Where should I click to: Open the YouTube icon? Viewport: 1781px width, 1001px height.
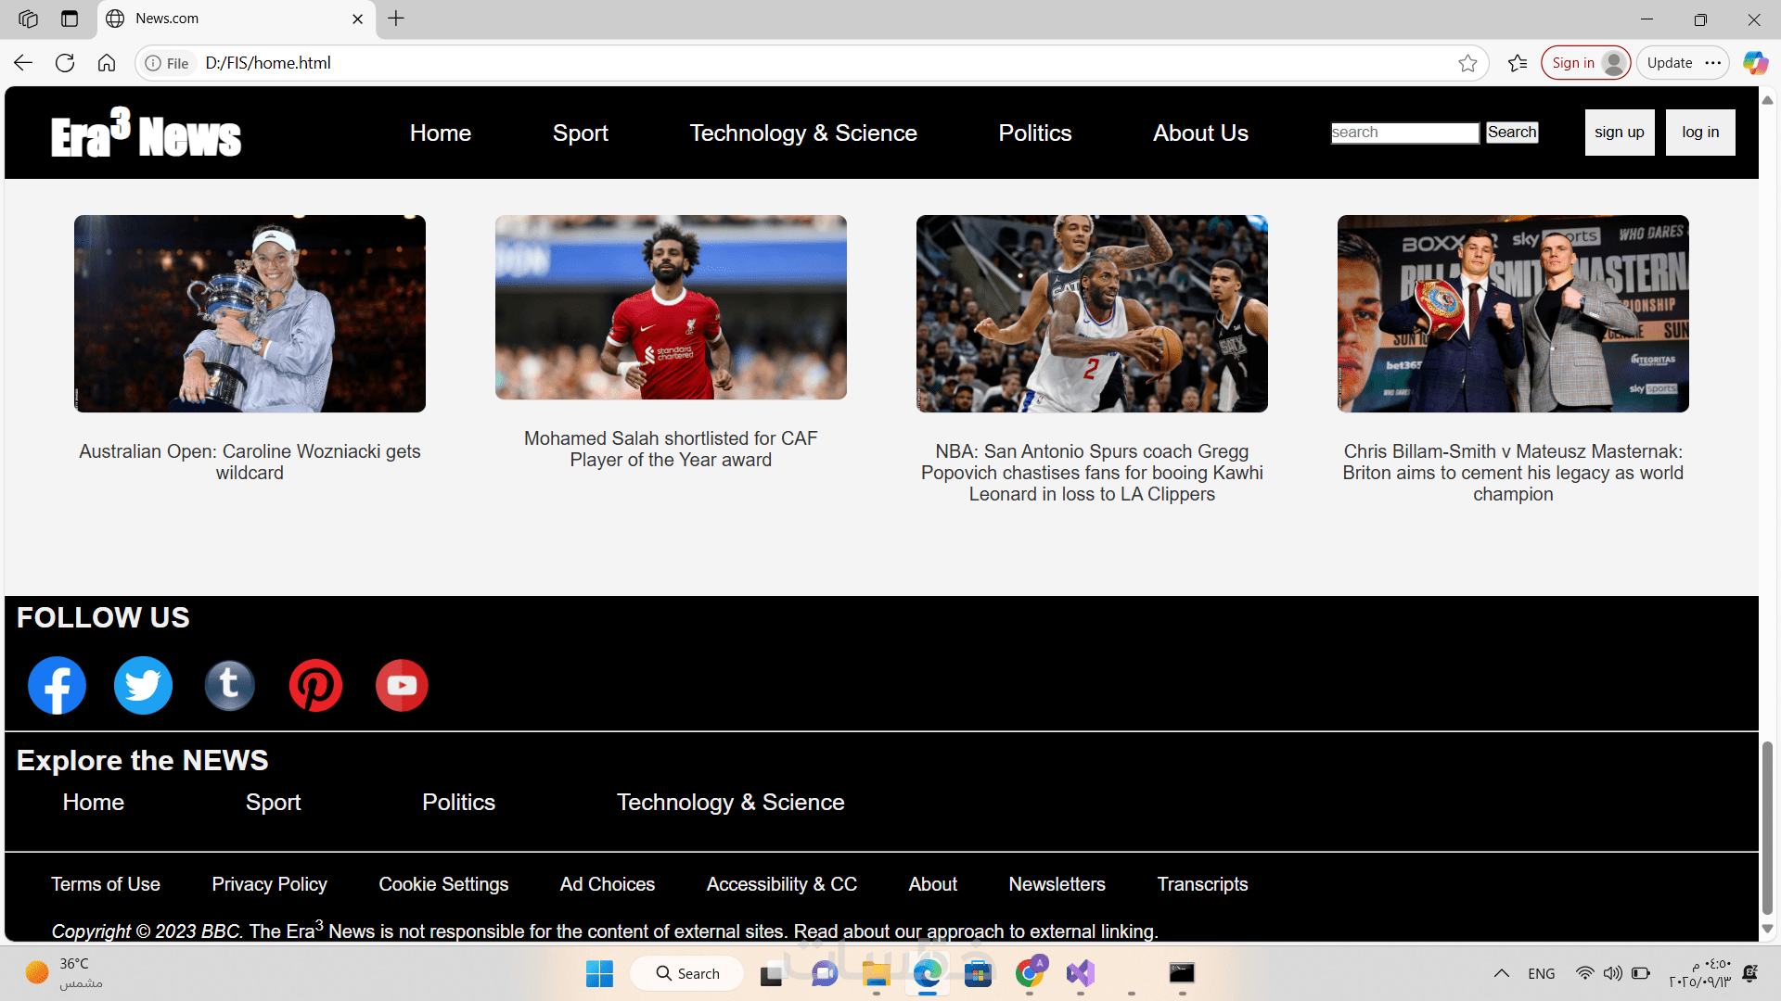(x=402, y=685)
